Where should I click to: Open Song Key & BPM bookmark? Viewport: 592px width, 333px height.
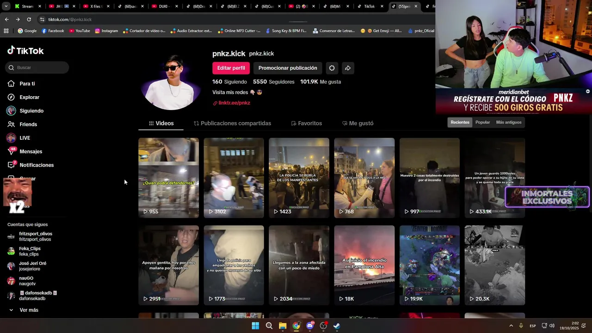point(286,31)
